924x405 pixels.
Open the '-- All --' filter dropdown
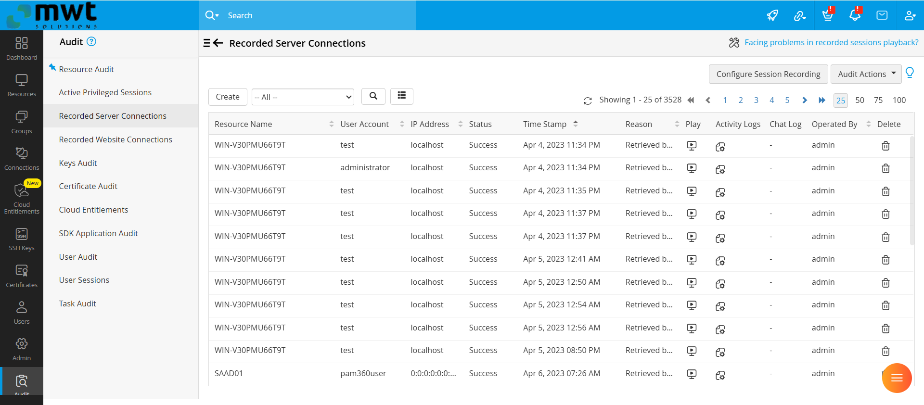303,97
